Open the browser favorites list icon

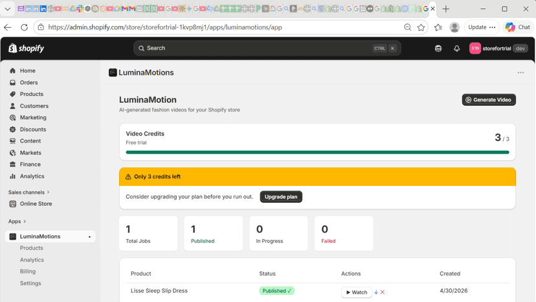[438, 27]
